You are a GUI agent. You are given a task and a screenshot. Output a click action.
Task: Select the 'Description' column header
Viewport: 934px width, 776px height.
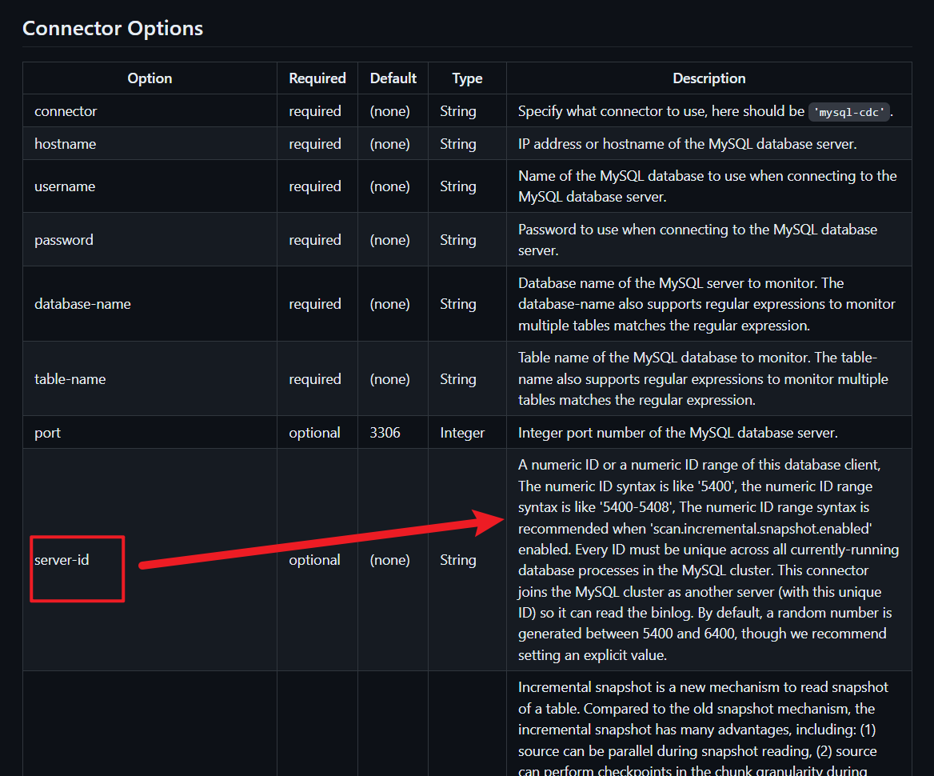pyautogui.click(x=708, y=78)
